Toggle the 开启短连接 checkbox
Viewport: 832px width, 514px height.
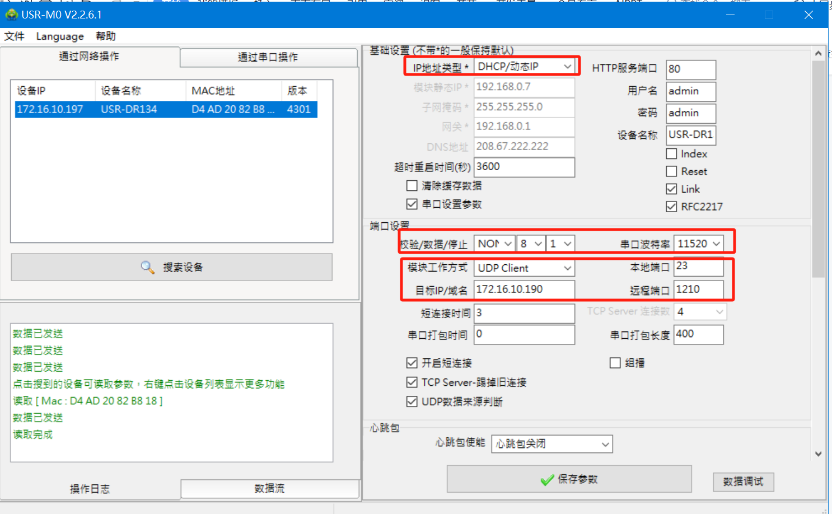(x=412, y=363)
